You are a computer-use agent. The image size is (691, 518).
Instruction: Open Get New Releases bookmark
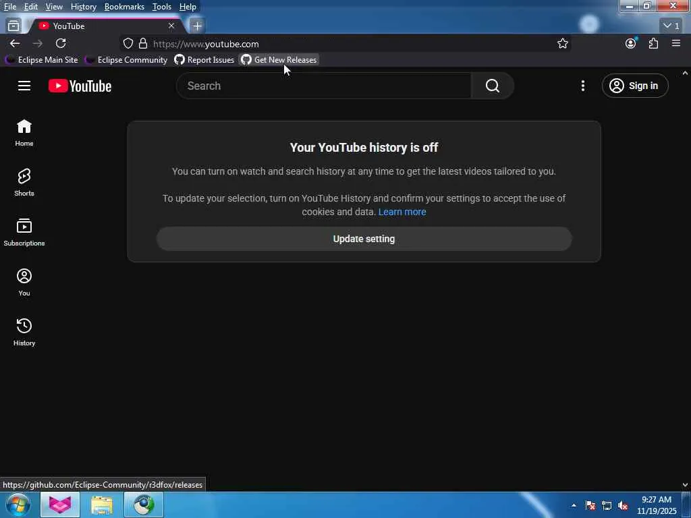pyautogui.click(x=279, y=60)
